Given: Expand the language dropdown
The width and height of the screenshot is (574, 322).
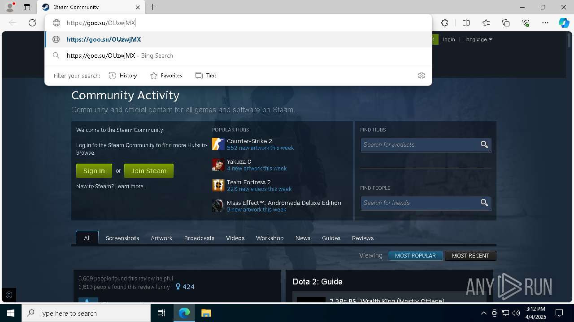Looking at the screenshot, I should (x=479, y=39).
